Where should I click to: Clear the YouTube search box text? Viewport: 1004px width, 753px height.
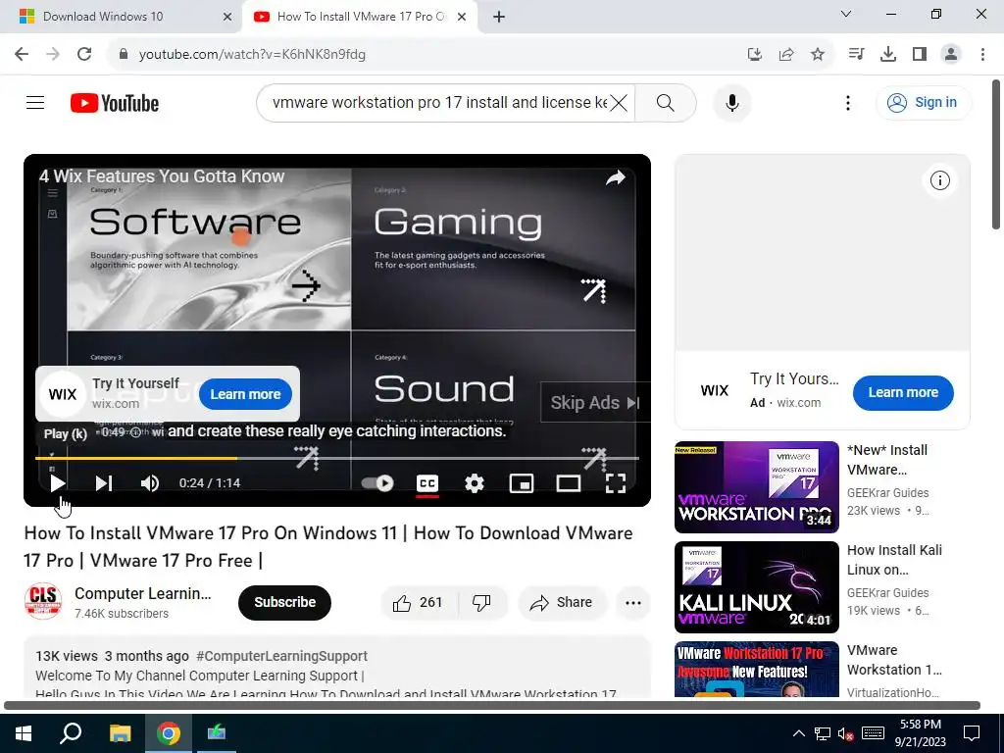[618, 102]
